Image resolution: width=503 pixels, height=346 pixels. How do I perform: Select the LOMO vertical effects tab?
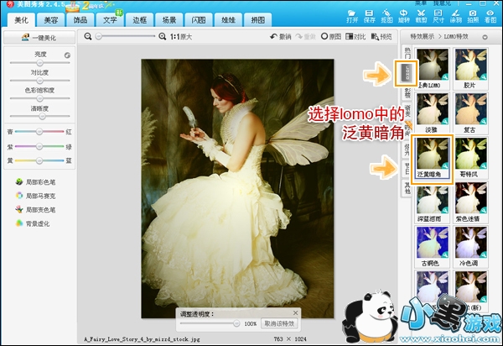(407, 73)
